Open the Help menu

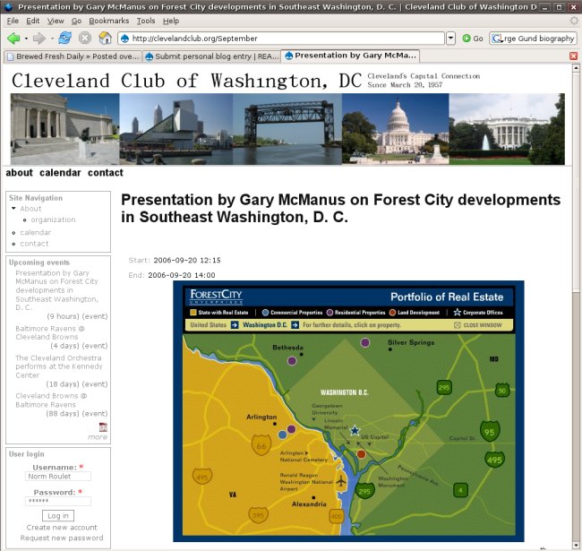[171, 22]
